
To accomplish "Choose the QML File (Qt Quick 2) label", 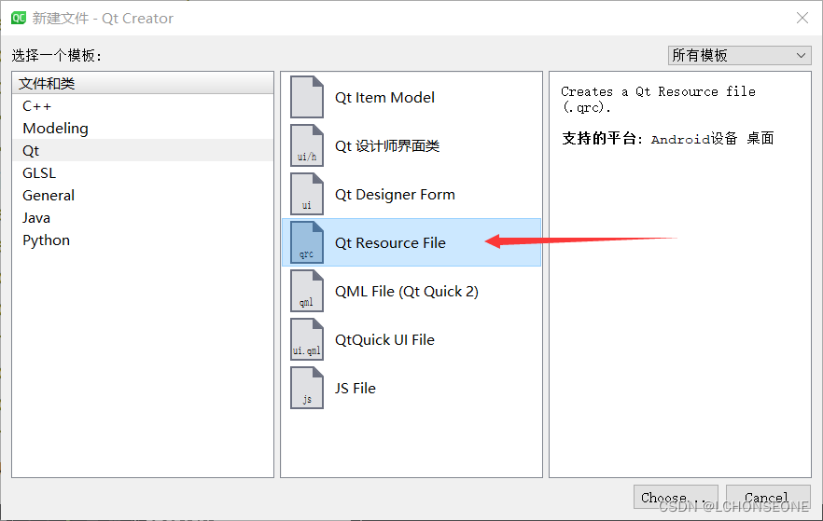I will point(407,292).
